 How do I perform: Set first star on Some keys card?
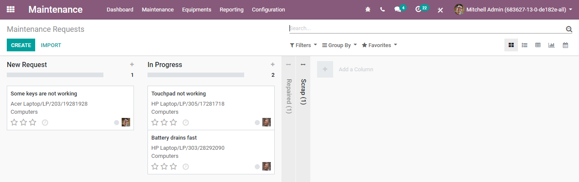14,122
